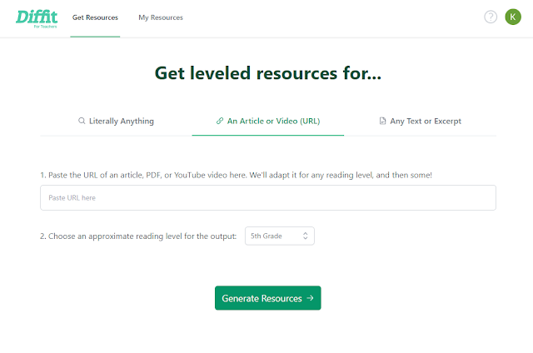Open the green K profile avatar
This screenshot has width=533, height=353.
tap(513, 17)
